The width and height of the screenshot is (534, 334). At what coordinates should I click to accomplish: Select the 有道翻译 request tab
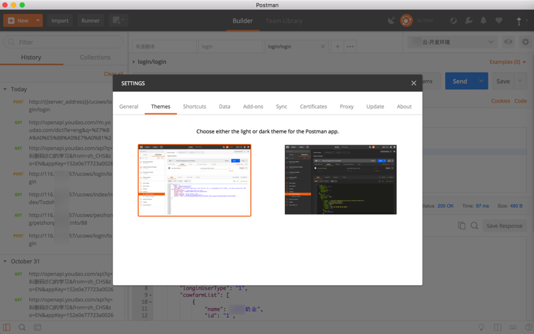tap(164, 46)
